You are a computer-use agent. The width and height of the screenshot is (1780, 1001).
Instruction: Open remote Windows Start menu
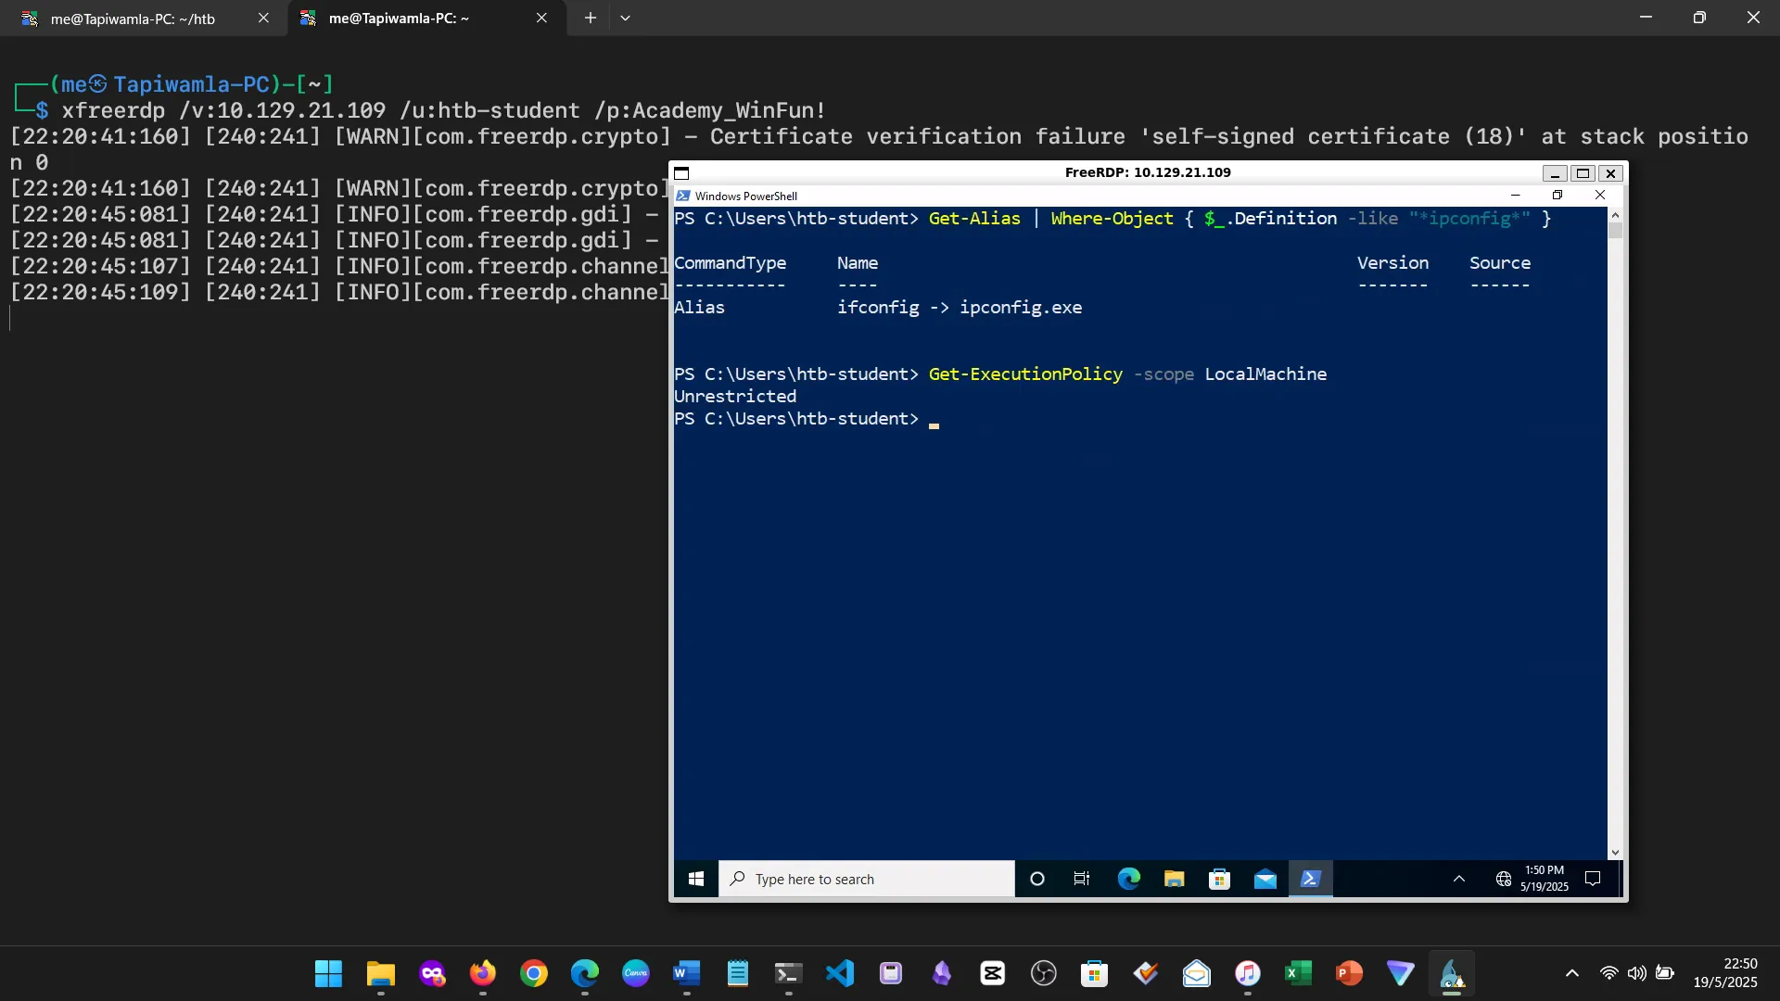(695, 879)
